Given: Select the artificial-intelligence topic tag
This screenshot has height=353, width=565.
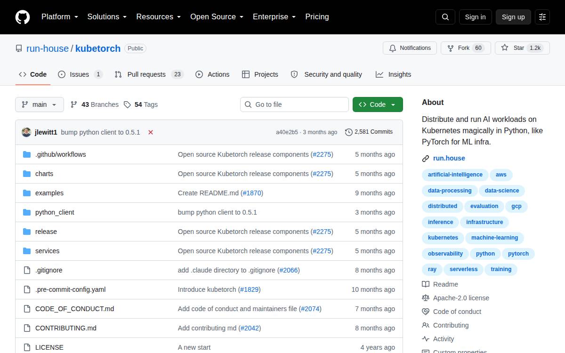Looking at the screenshot, I should tap(455, 175).
